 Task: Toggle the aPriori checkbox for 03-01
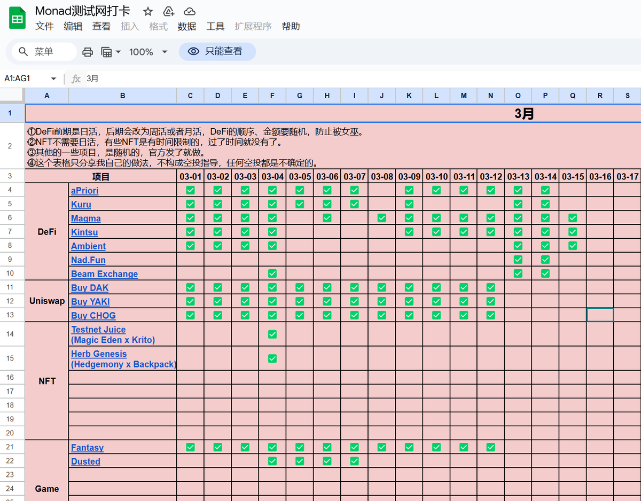[191, 190]
